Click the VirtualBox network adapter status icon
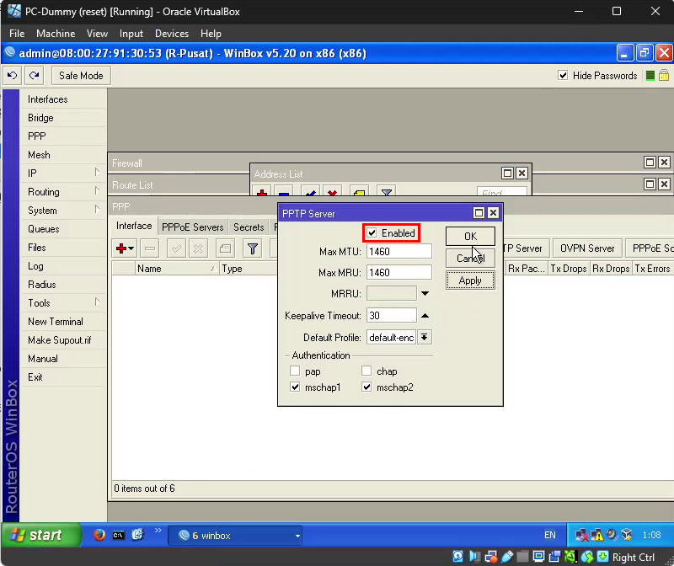 (x=491, y=557)
